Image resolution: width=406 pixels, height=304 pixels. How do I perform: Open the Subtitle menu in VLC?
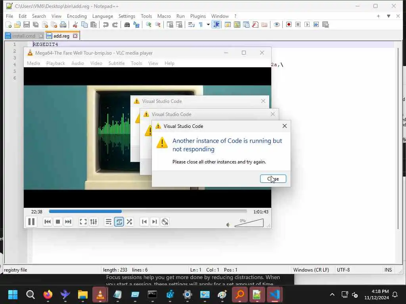point(117,63)
